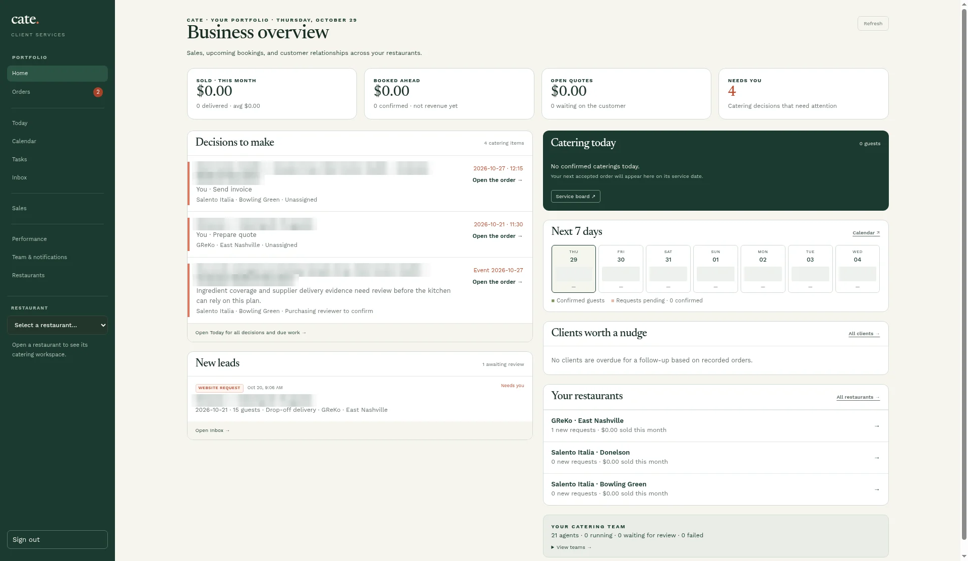This screenshot has width=968, height=561.
Task: Open Team & notifications in sidebar
Action: [x=57, y=257]
